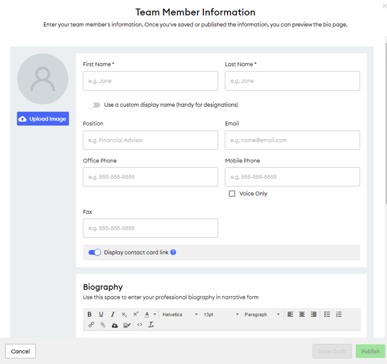Click the Mobile Phone input field
This screenshot has width=387, height=364.
click(x=292, y=177)
